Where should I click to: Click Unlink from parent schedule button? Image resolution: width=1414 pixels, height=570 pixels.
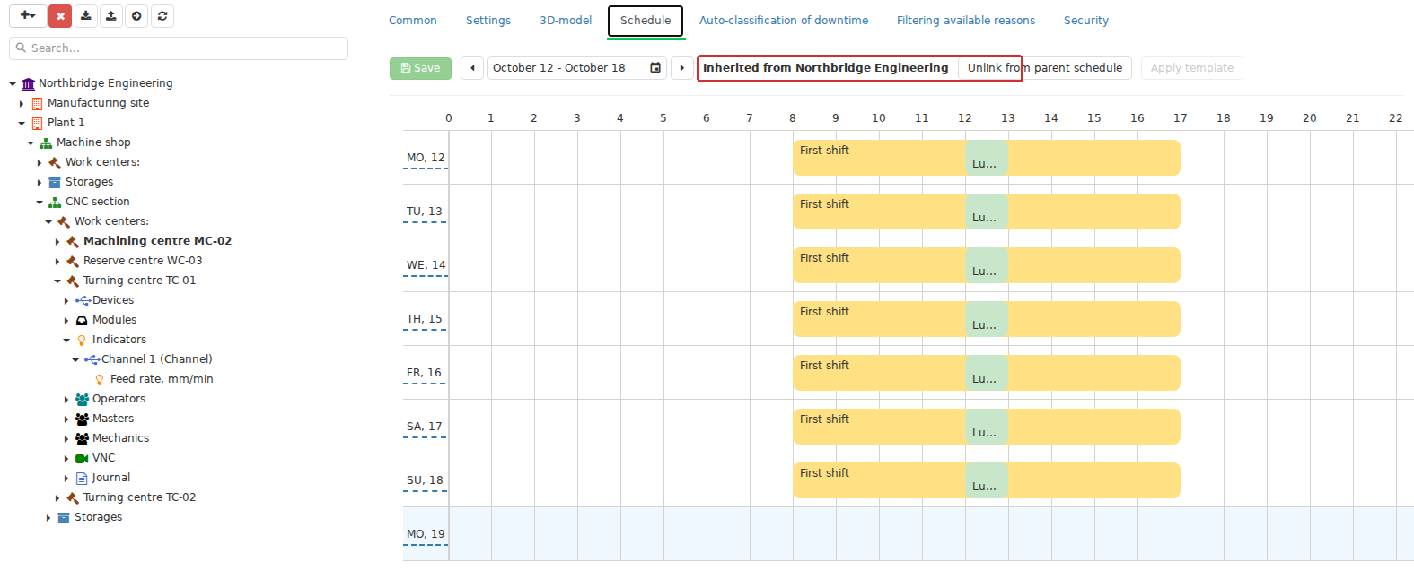pyautogui.click(x=1045, y=68)
